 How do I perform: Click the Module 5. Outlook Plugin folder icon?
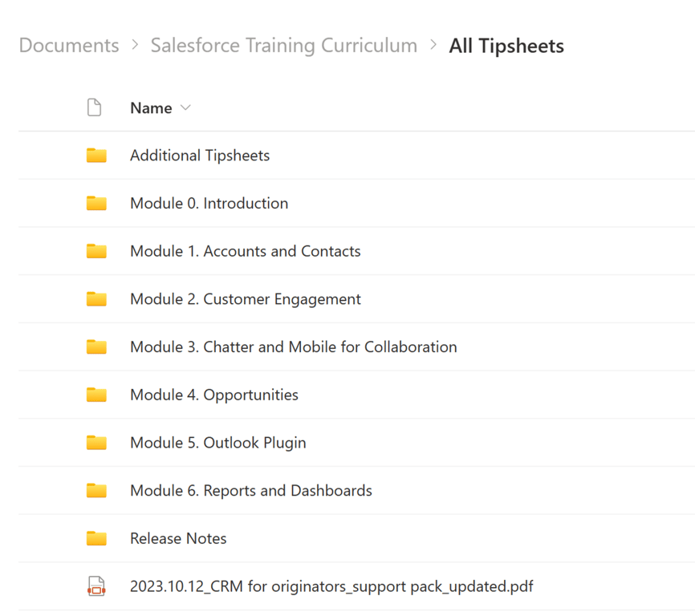(96, 443)
